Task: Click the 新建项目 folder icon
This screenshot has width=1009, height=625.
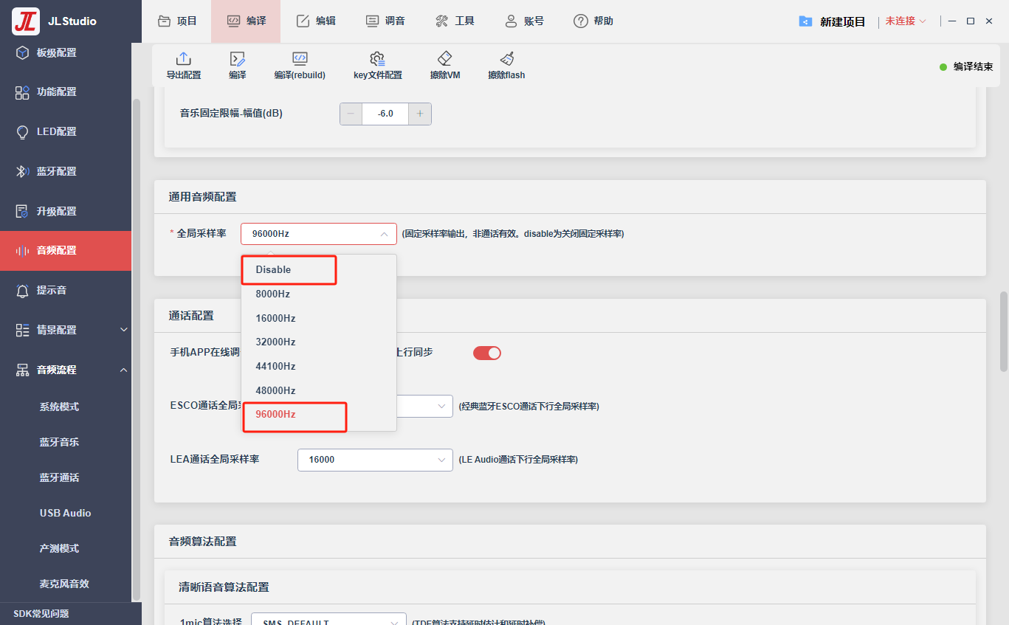Action: pos(805,21)
